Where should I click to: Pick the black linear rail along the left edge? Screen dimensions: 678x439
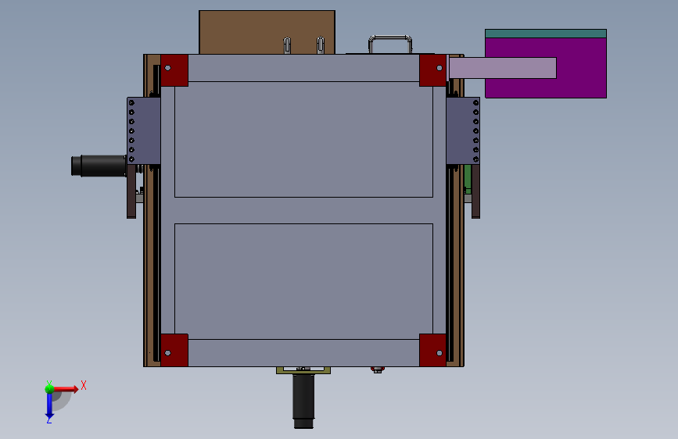[x=156, y=265]
